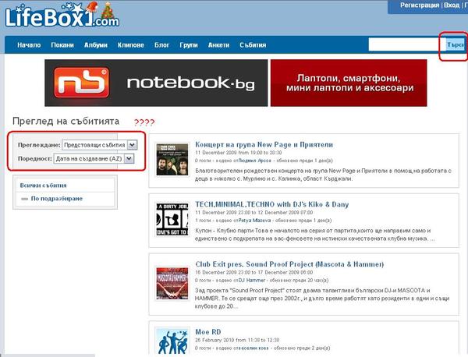Click the horizontal scrollbar at bottom
Image resolution: width=468 pixels, height=357 pixels.
(x=48, y=355)
